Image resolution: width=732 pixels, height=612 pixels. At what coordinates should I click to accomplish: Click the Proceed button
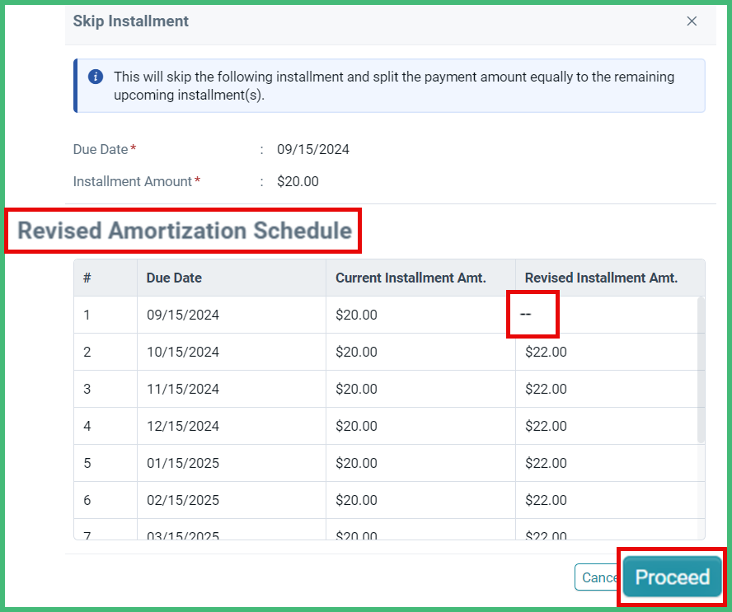coord(670,577)
